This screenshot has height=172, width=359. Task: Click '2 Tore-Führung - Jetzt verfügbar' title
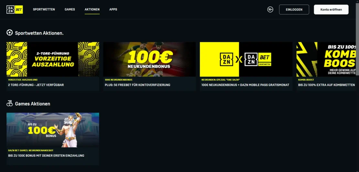click(x=36, y=85)
